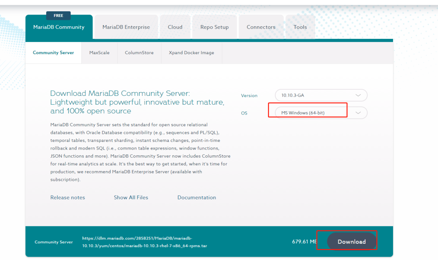Viewport: 438px width, 260px height.
Task: Click the dlm.mariadb.com download URL
Action: pyautogui.click(x=145, y=242)
